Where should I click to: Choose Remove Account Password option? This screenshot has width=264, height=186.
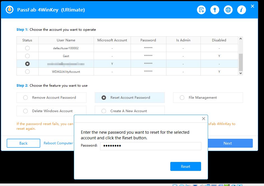click(51, 98)
